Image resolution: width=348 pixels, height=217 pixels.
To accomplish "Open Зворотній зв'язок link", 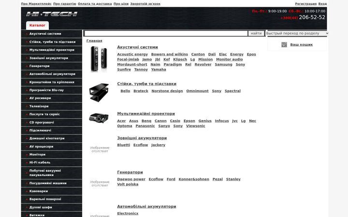I will tap(145, 4).
